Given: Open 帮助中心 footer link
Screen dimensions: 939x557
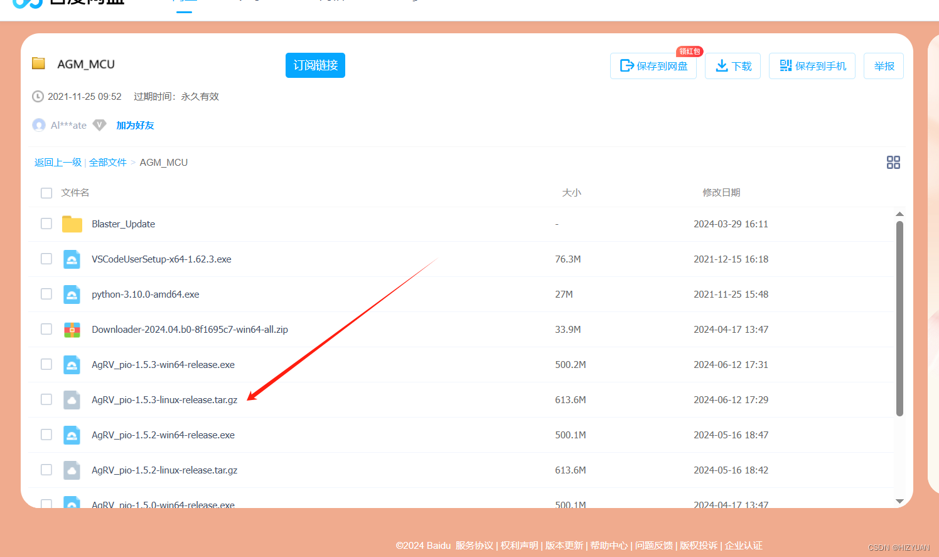Looking at the screenshot, I should coord(609,546).
